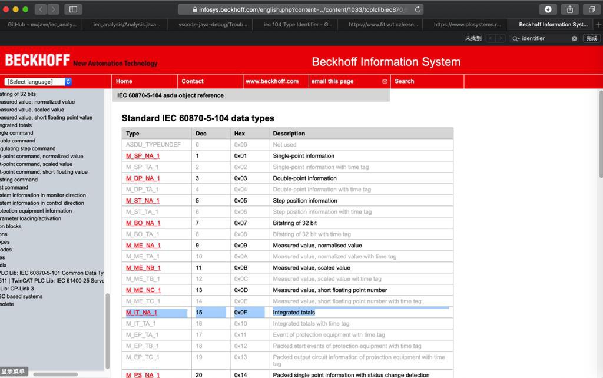
Task: Select 'gulating step command' sidebar entry
Action: tap(28, 148)
